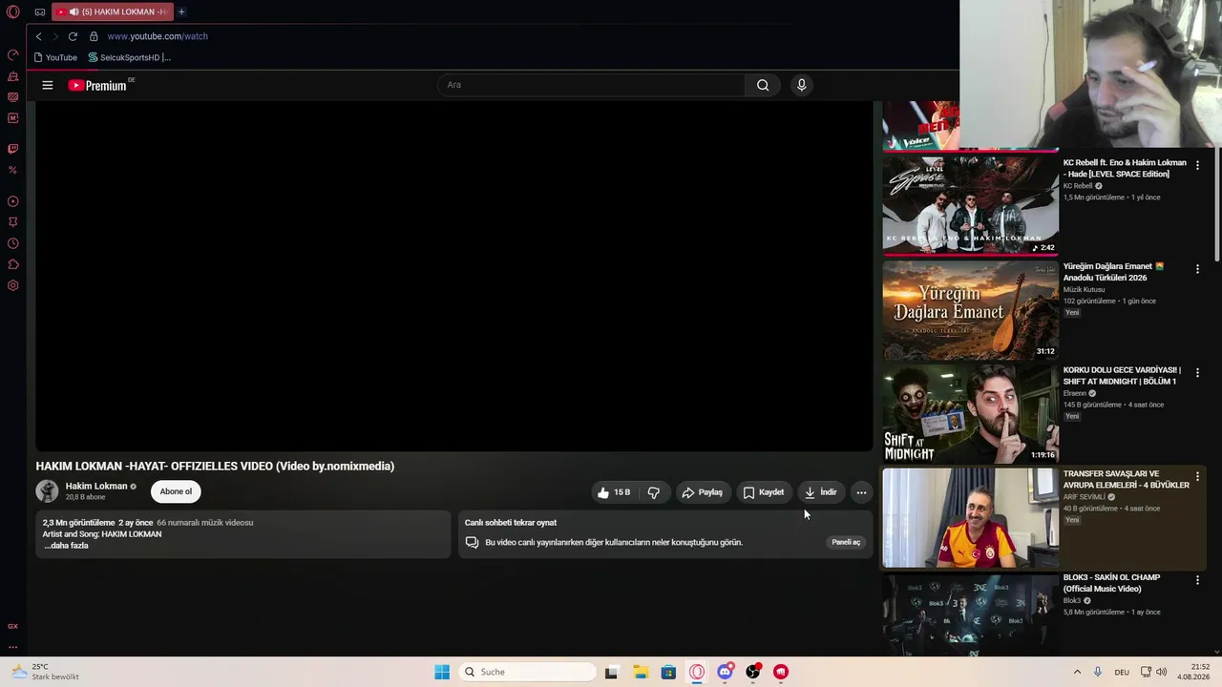Open the TRANSFER SAVAŞLARI video title

click(x=1126, y=479)
